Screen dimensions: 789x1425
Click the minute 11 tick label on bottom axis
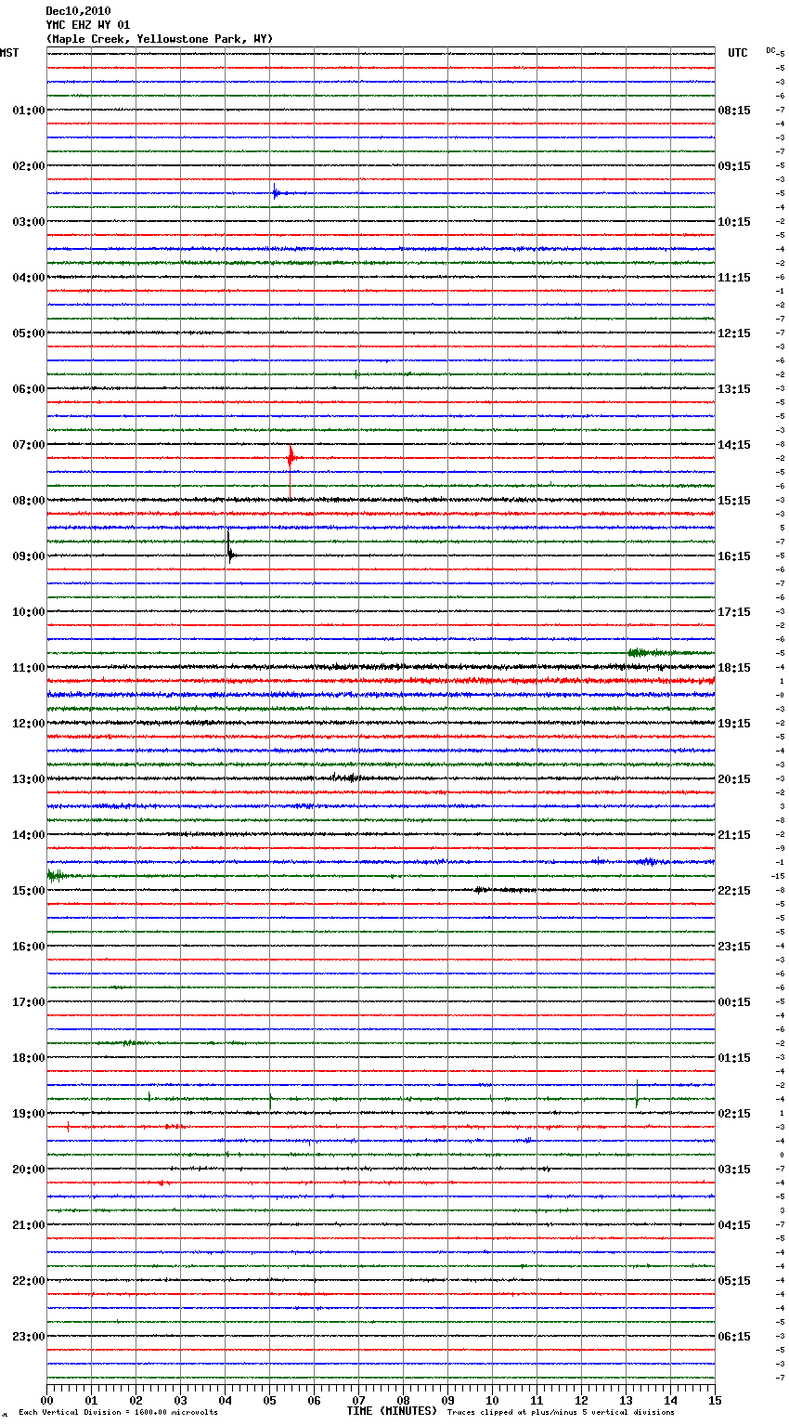click(537, 1400)
